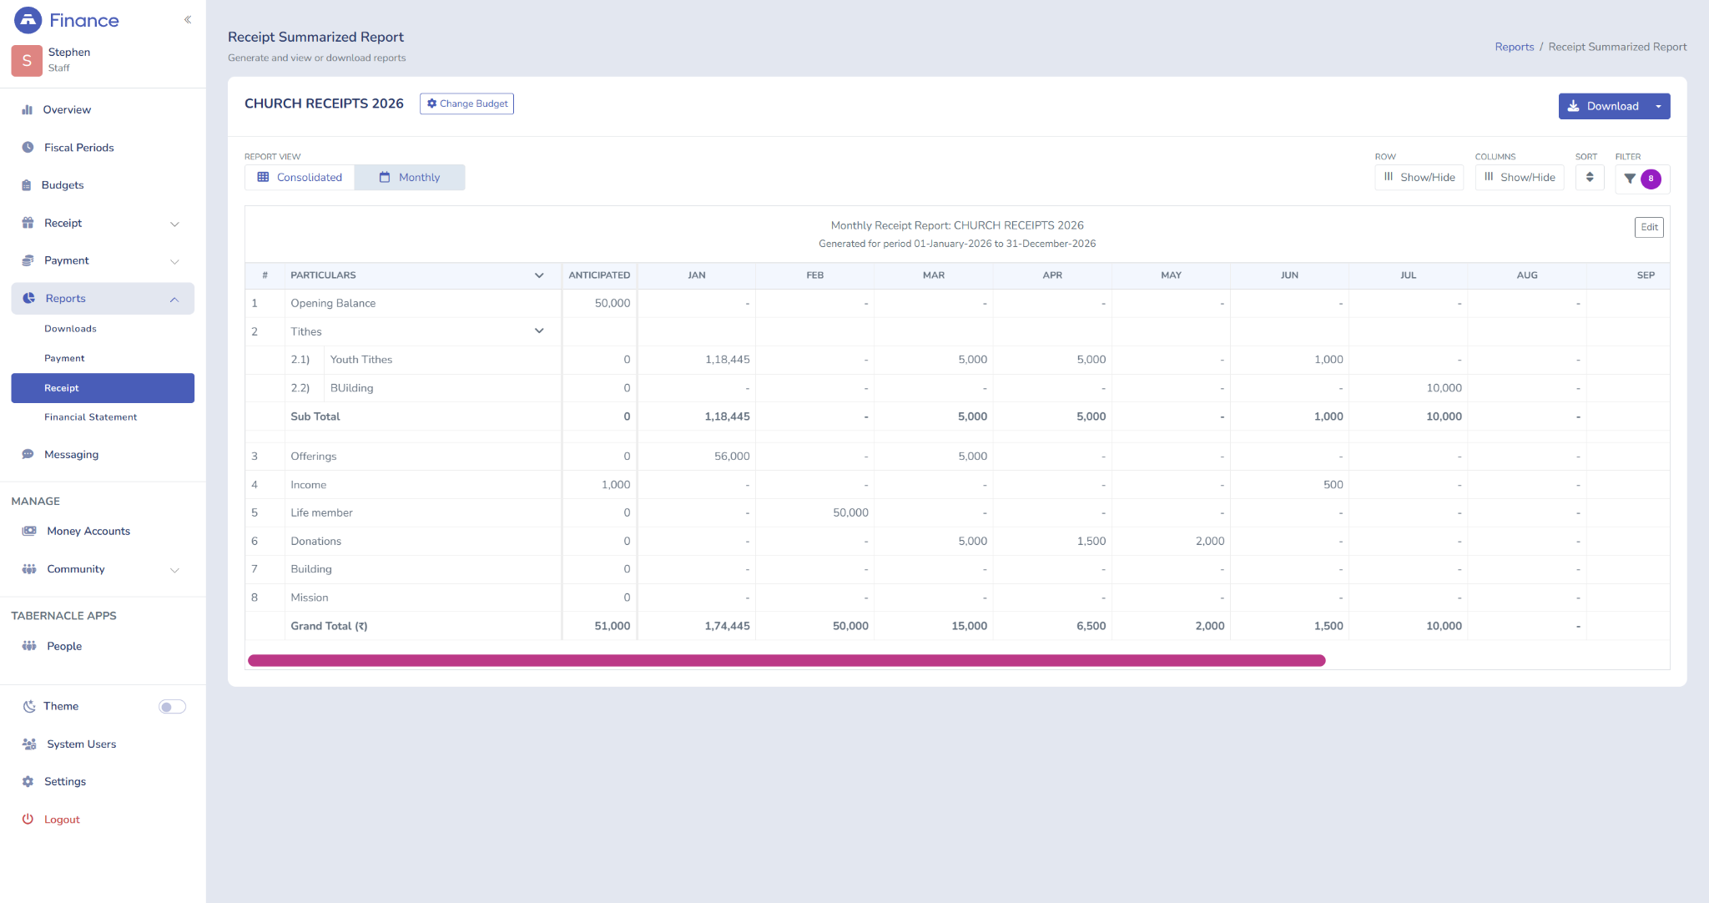Screen dimensions: 1709x903
Task: Click the Receipt gift icon
Action: point(28,223)
